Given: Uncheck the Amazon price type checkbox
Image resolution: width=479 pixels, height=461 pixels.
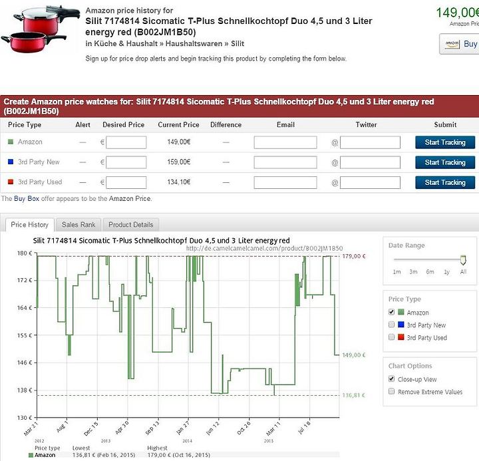Looking at the screenshot, I should pyautogui.click(x=391, y=312).
